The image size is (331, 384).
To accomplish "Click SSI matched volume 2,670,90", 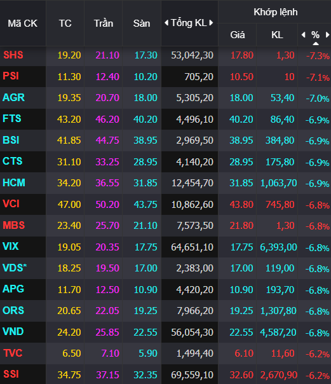I will tap(279, 375).
